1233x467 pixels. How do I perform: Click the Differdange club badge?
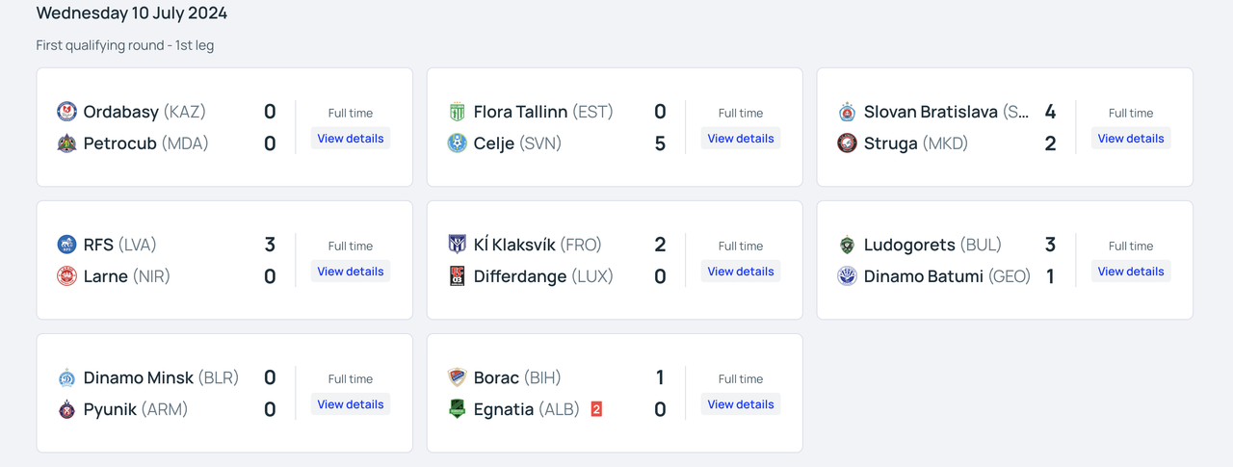point(457,276)
